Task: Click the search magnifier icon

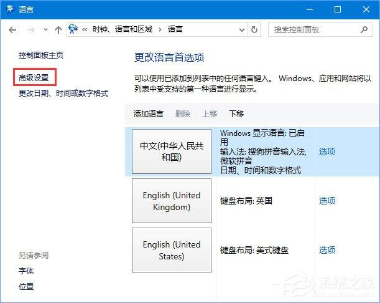Action: (364, 30)
